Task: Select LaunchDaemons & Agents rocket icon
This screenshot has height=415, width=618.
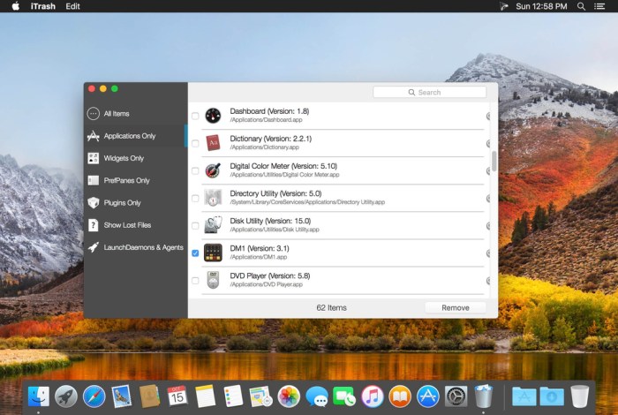Action: coord(93,248)
